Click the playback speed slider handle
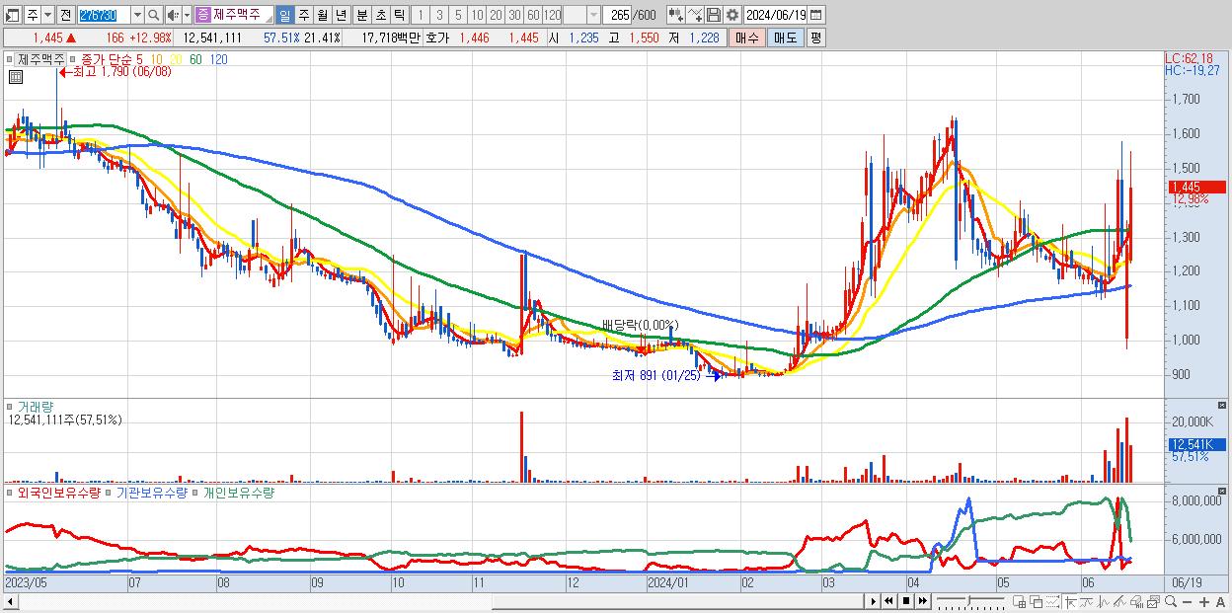Viewport: 1232px width, 613px height. click(x=968, y=599)
